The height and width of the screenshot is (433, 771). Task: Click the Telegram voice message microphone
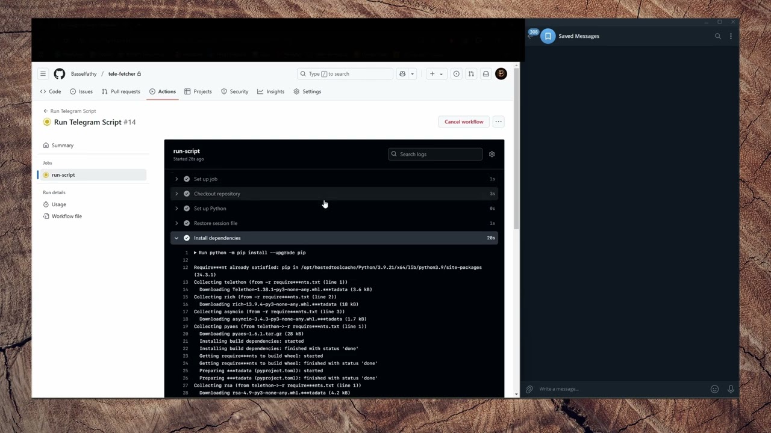pyautogui.click(x=731, y=389)
